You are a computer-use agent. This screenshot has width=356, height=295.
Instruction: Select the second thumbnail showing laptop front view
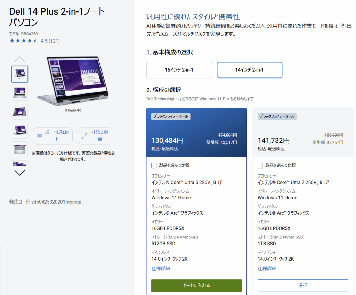click(20, 93)
